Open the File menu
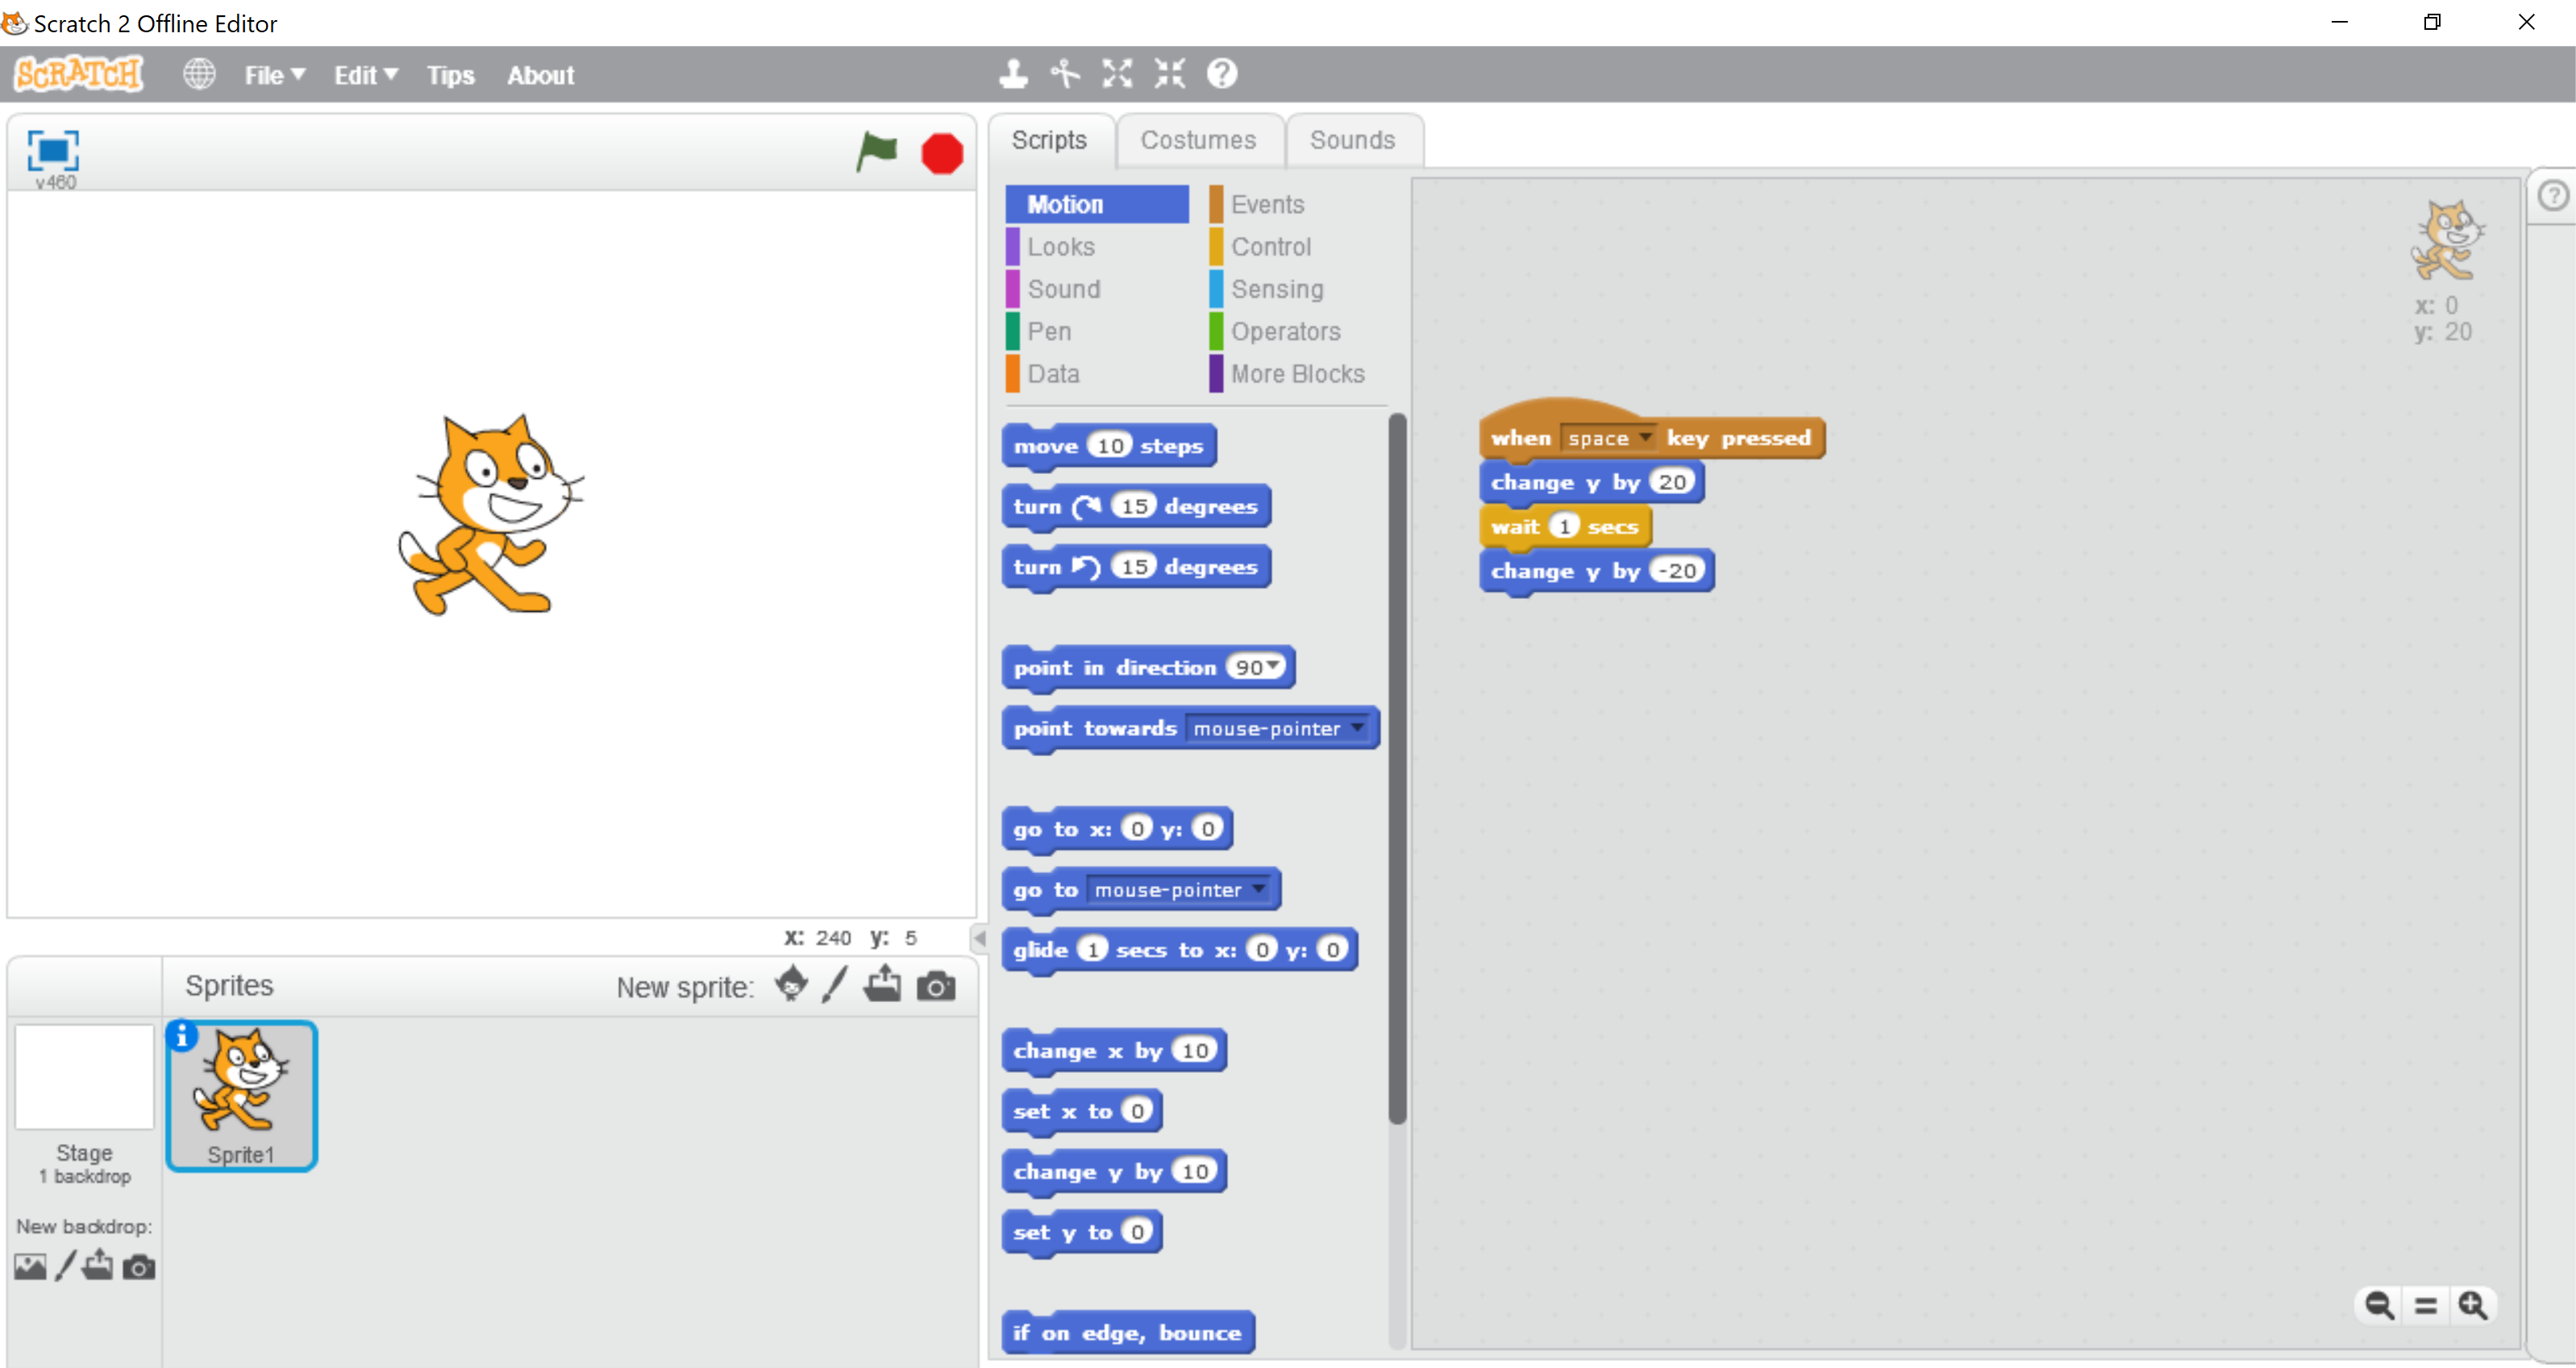The height and width of the screenshot is (1368, 2576). pyautogui.click(x=272, y=75)
